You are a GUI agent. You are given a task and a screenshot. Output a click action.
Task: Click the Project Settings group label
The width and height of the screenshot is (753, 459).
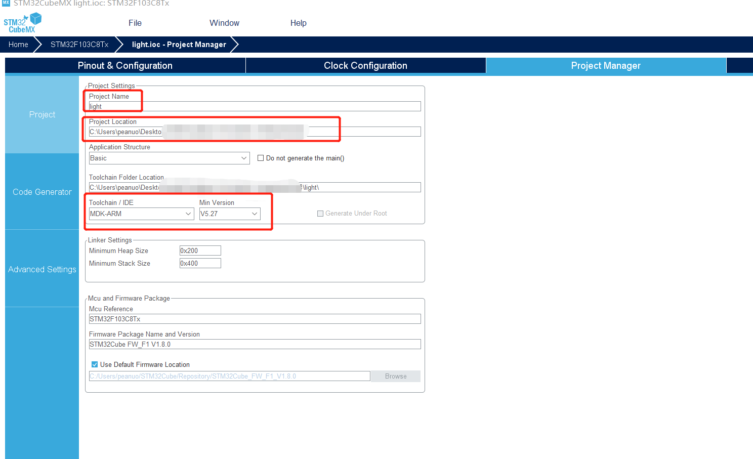(x=111, y=86)
